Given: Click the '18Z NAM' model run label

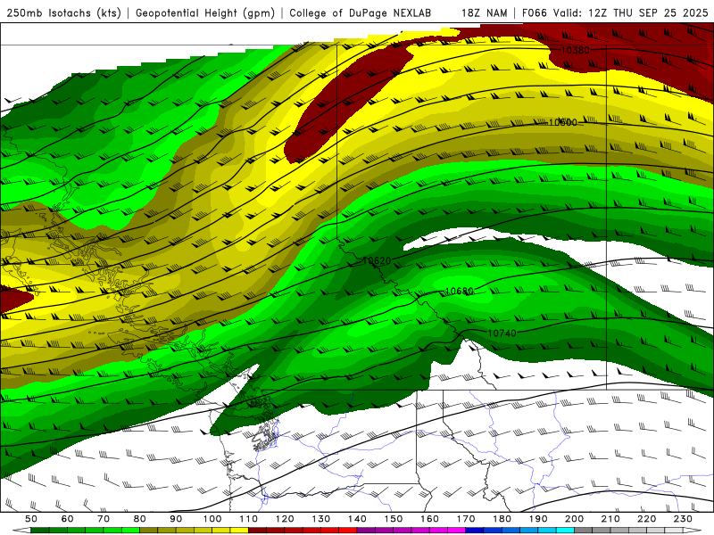Looking at the screenshot, I should pyautogui.click(x=485, y=12).
